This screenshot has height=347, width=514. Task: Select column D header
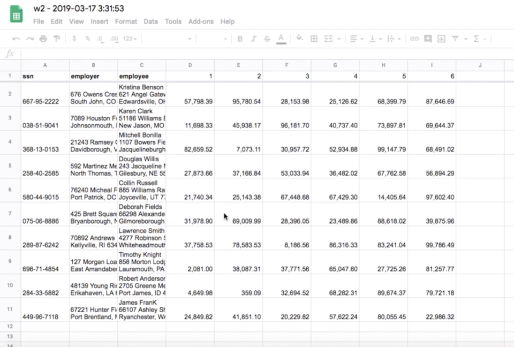(190, 65)
